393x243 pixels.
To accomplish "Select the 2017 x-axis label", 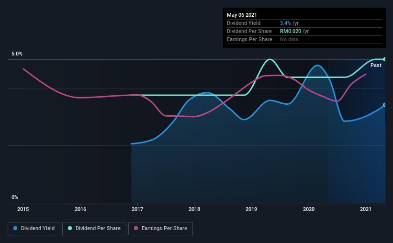I will tap(137, 209).
